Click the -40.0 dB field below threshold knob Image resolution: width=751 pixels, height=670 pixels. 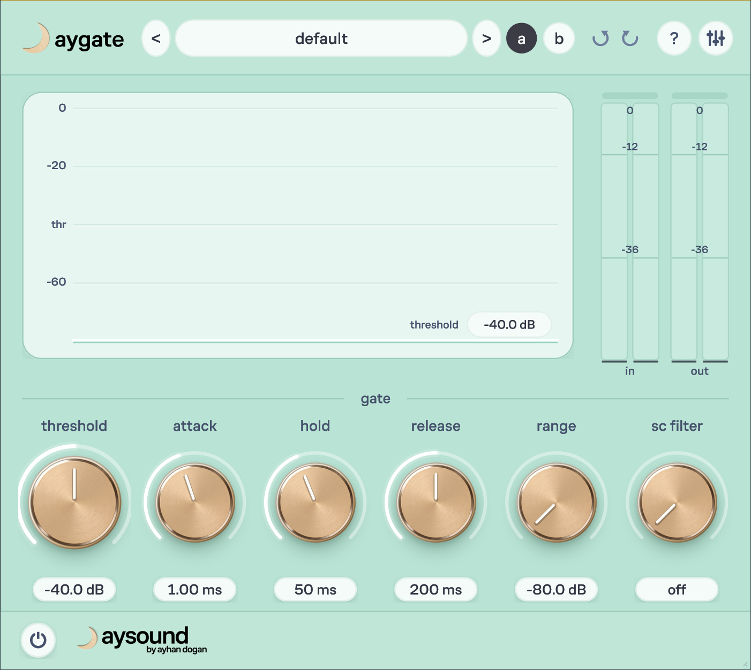(x=74, y=590)
